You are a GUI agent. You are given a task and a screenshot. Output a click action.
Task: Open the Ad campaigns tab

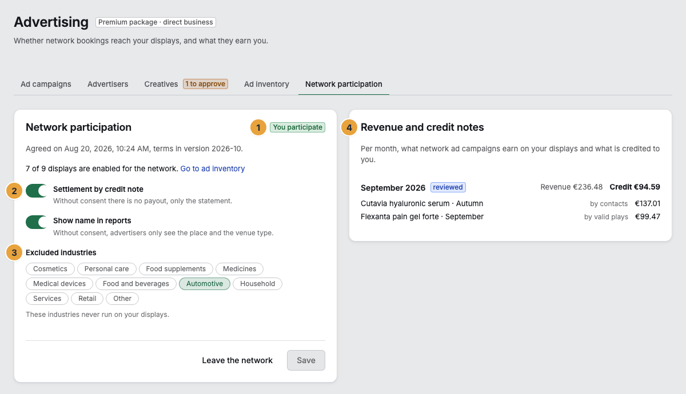coord(46,84)
